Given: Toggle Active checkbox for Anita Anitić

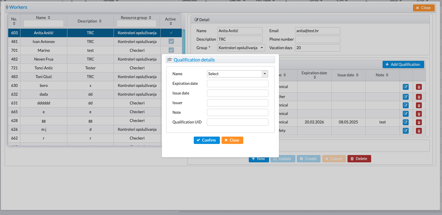Looking at the screenshot, I should (171, 33).
